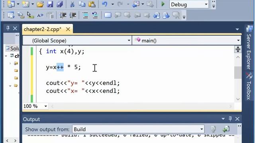Click the Paste clipboard icon
Image resolution: width=255 pixels, height=143 pixels.
pos(92,4)
